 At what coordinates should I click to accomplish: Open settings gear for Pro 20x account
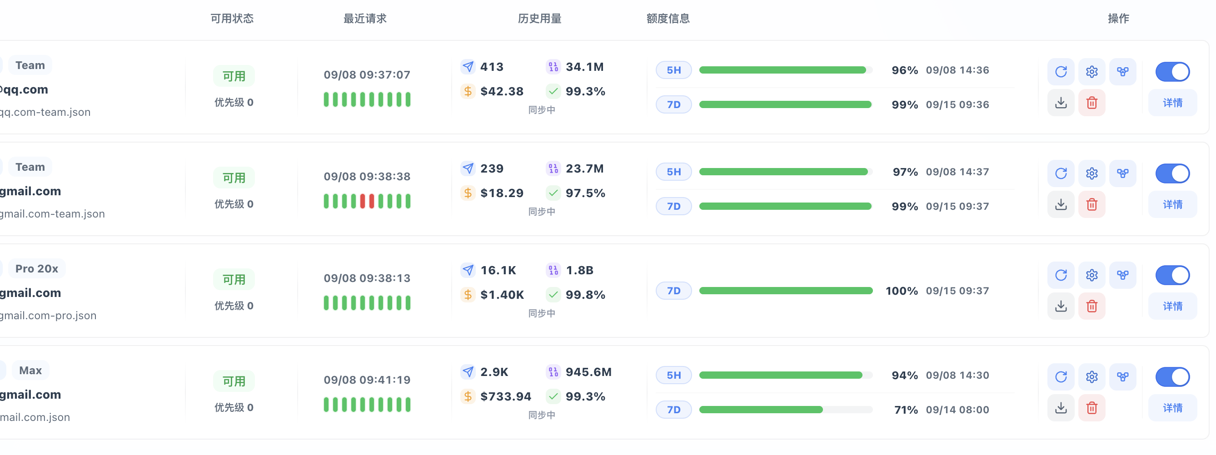[x=1091, y=275]
